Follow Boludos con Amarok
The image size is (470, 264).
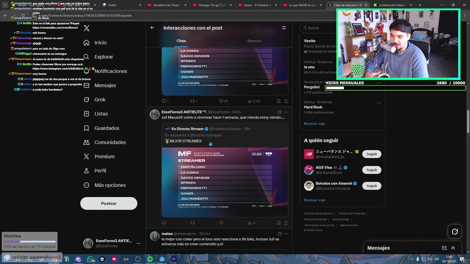click(372, 186)
